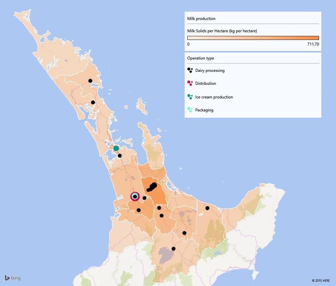Click the clustered dairy processing dots in dark orange region
This screenshot has width=336, height=286.
tap(152, 187)
